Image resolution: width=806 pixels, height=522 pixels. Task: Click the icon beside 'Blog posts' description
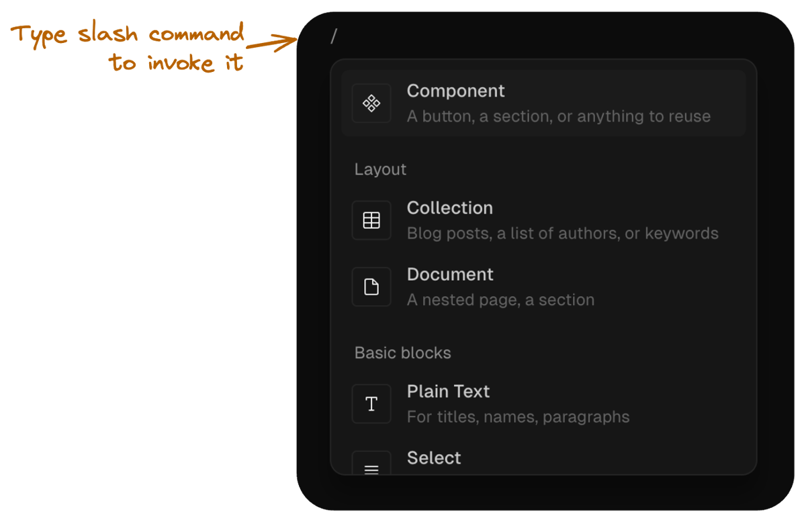pyautogui.click(x=371, y=220)
